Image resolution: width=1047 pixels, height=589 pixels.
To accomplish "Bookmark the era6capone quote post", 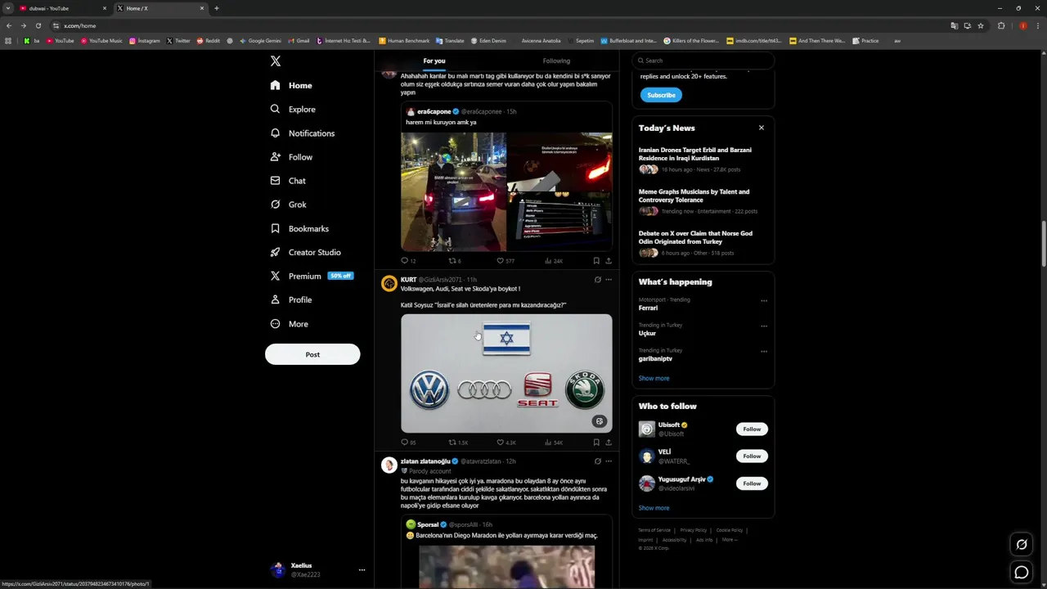I will 596,261.
